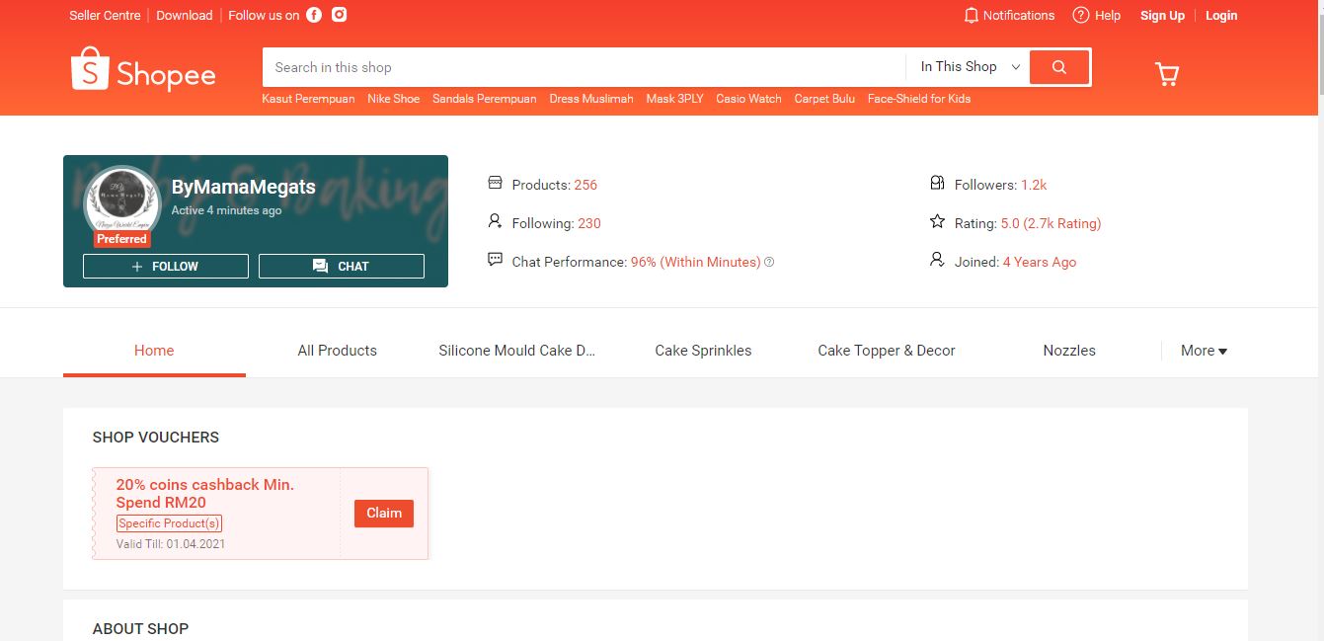Expand the More categories menu

[1204, 351]
